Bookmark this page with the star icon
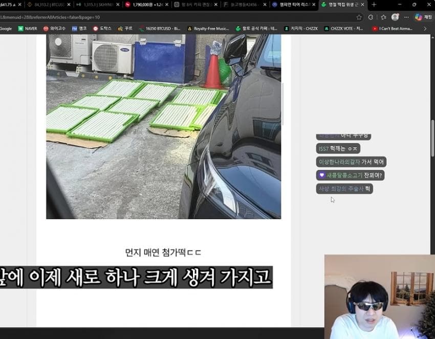The height and width of the screenshot is (339, 435). click(x=359, y=17)
